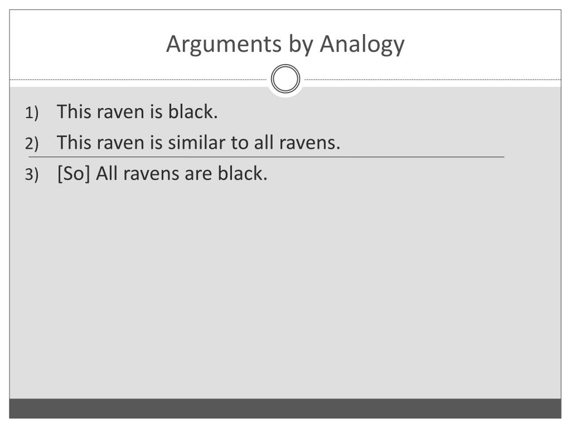This screenshot has height=428, width=571.
Task: Click the word similar in the second premise
Action: (197, 142)
